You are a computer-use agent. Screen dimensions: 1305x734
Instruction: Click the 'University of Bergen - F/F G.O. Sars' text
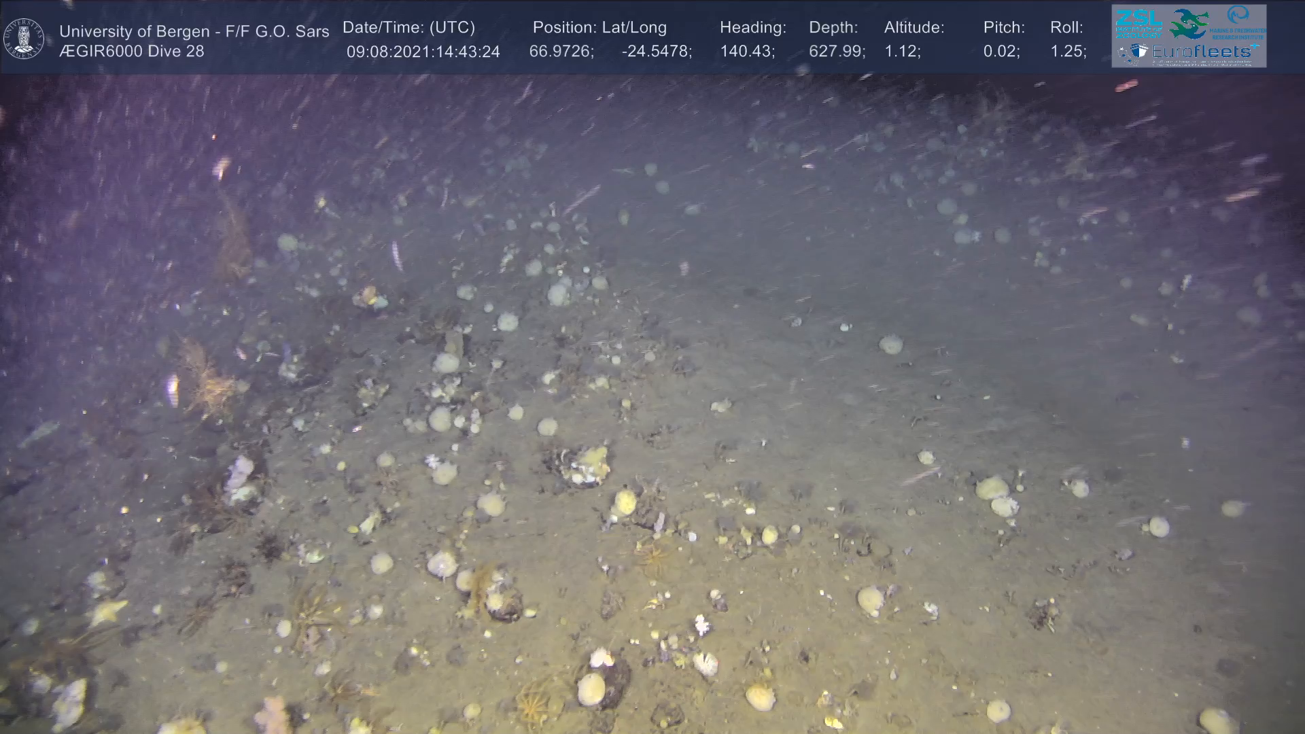(x=194, y=31)
